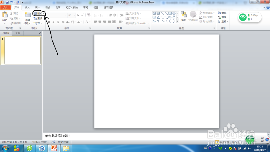
Task: Click the 中文(中国) language status button
Action: [63, 142]
